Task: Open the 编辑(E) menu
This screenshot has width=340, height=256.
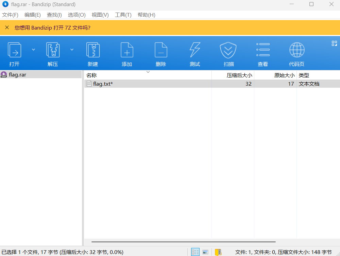Action: (x=33, y=15)
